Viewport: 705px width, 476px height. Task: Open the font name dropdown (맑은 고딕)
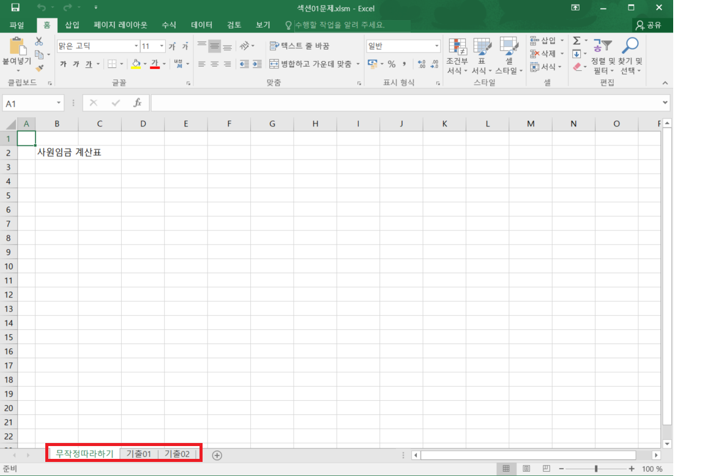click(x=136, y=46)
